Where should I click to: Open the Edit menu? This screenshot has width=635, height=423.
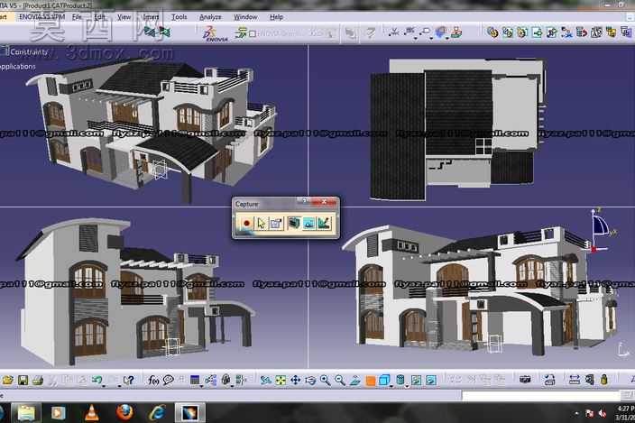[99, 17]
